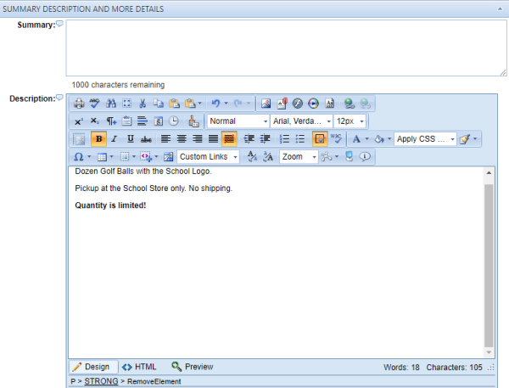The image size is (509, 388).
Task: Apply superscript formatting
Action: pos(79,121)
